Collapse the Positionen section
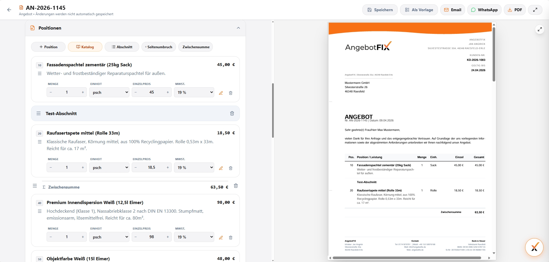This screenshot has height=262, width=549. tap(238, 28)
